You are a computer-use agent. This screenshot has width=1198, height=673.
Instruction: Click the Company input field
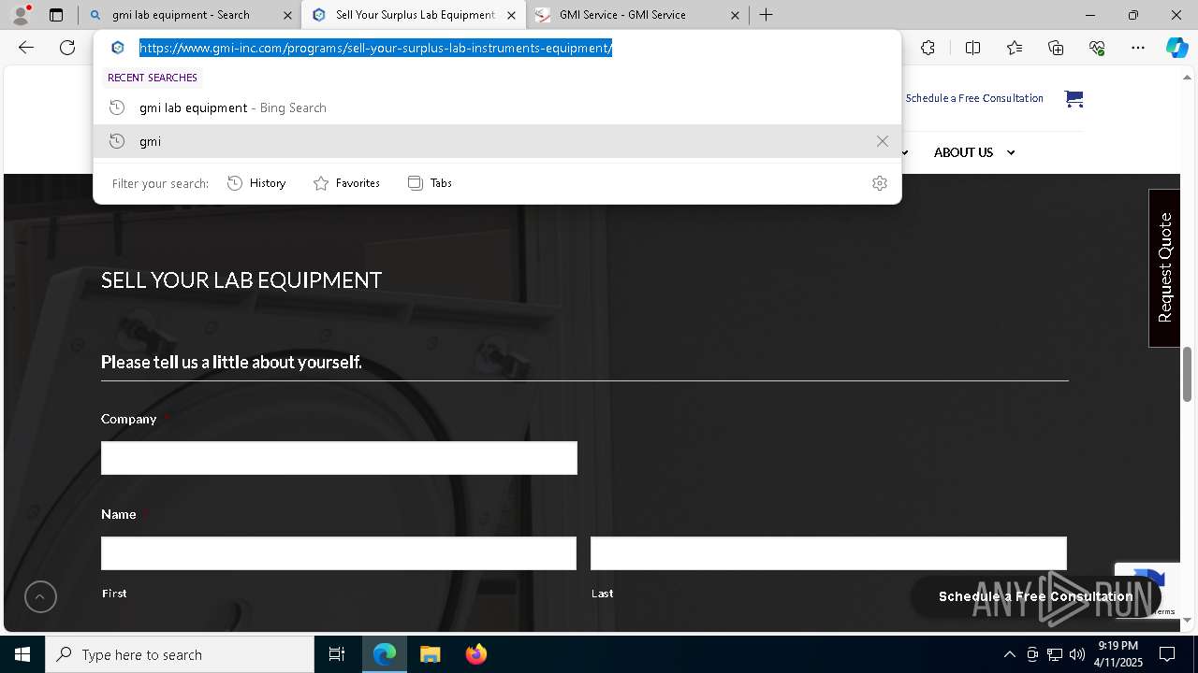click(x=339, y=458)
